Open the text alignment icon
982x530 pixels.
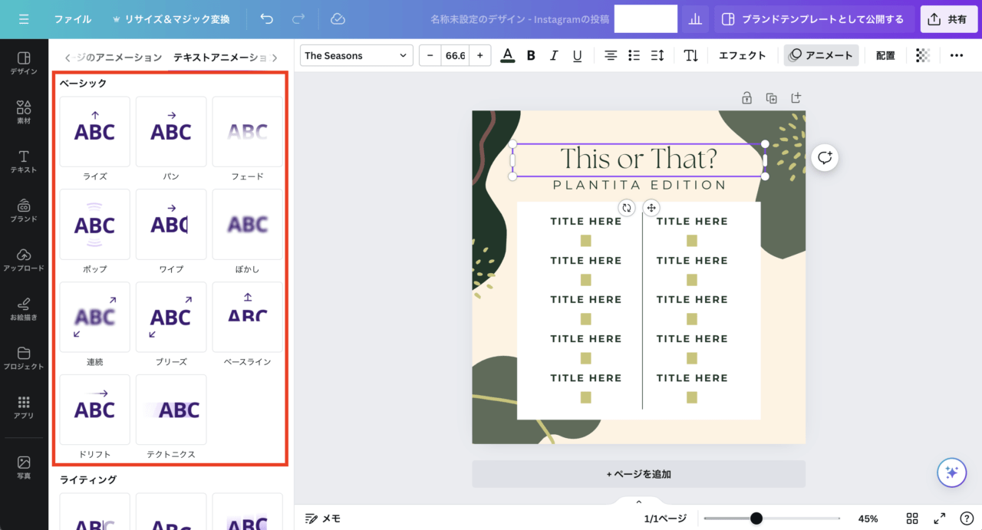tap(611, 55)
